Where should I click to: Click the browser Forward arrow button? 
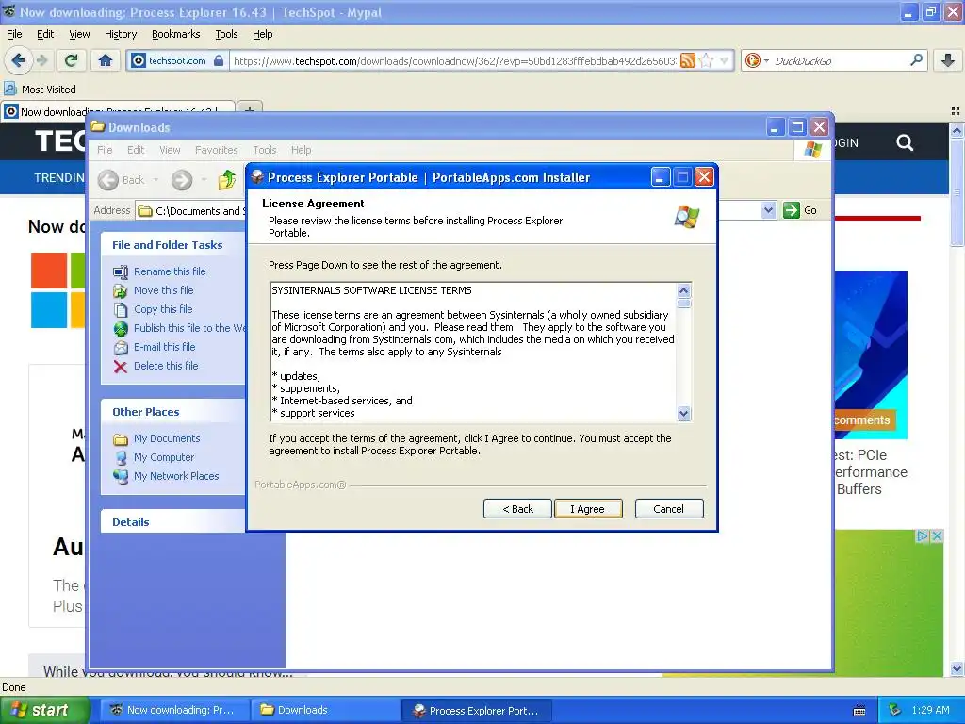(x=41, y=60)
